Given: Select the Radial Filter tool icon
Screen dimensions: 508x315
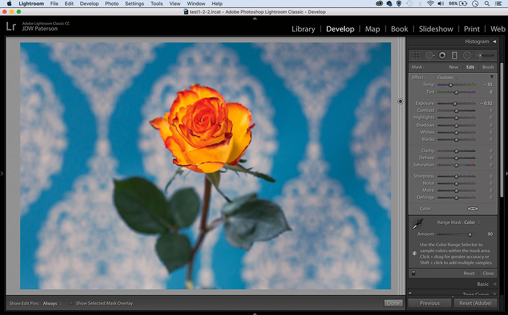Looking at the screenshot, I should [x=467, y=55].
